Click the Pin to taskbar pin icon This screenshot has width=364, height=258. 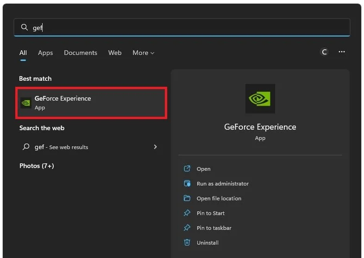187,228
